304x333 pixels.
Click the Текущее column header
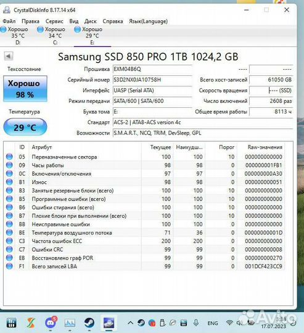point(157,147)
